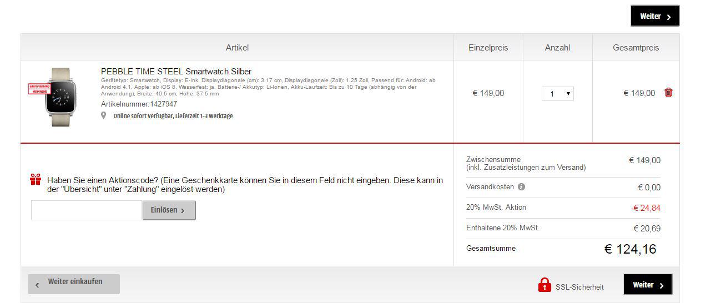
Task: Click the total € 124,16
Action: pos(630,249)
